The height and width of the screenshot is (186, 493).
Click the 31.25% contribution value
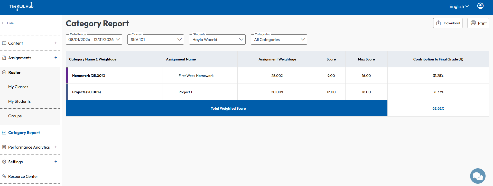(438, 76)
